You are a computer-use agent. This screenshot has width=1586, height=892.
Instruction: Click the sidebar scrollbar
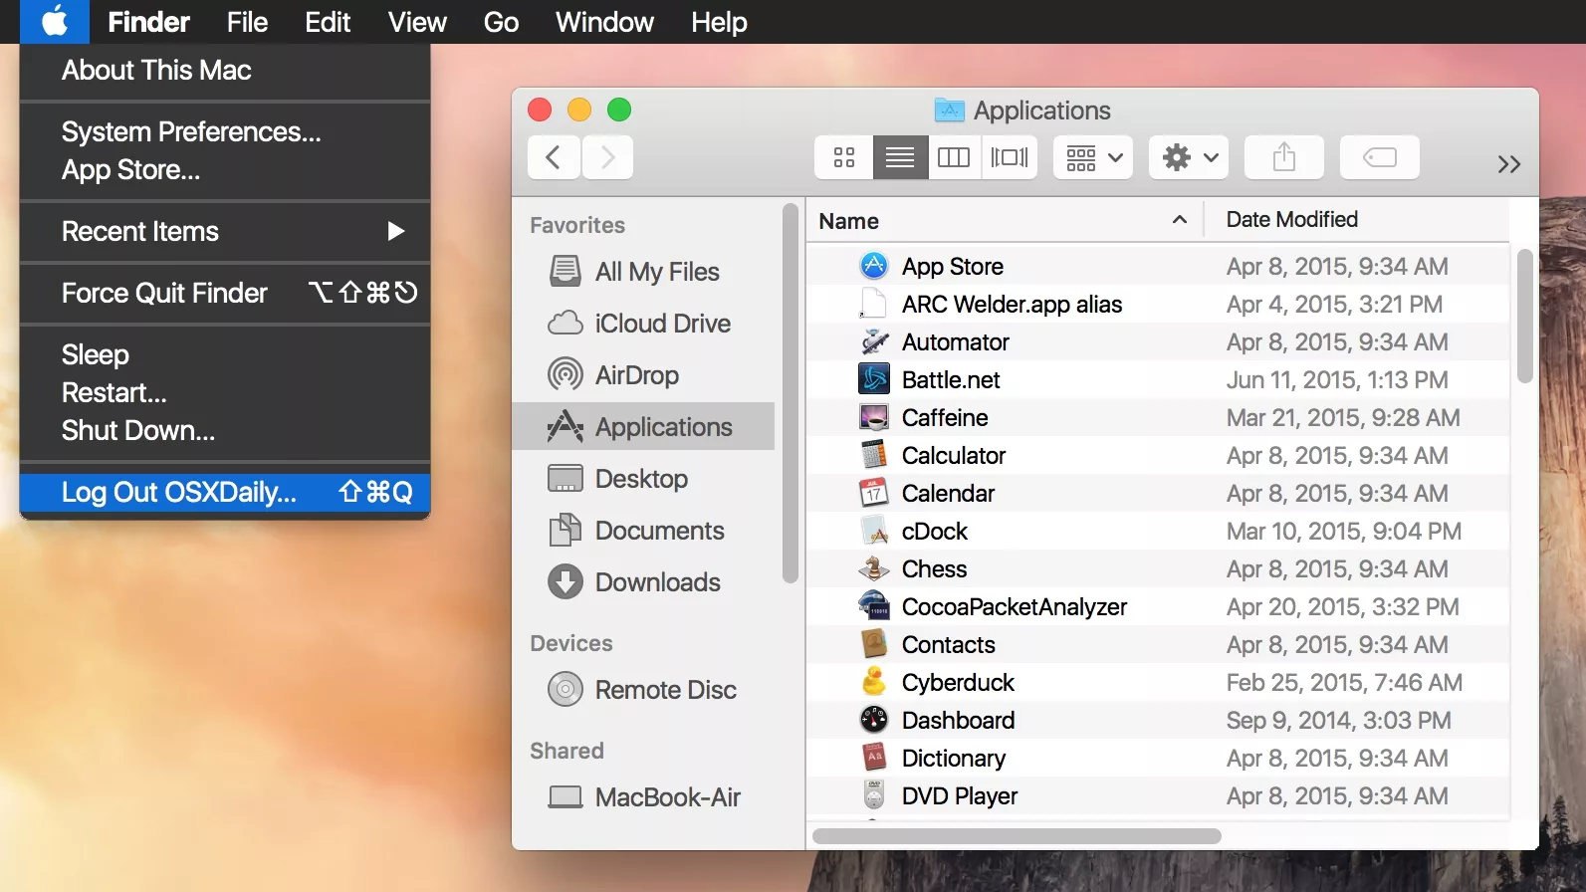pyautogui.click(x=791, y=393)
